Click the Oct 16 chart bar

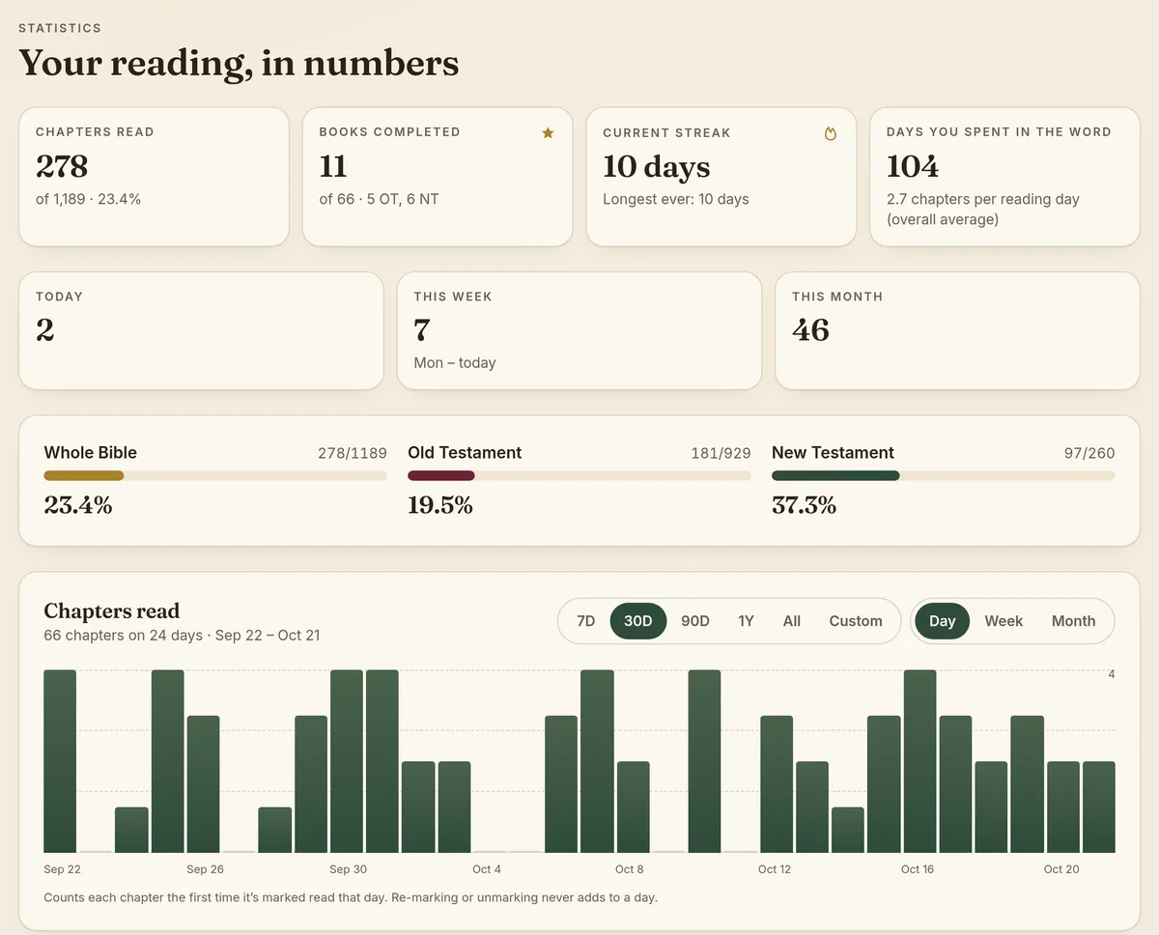(919, 761)
